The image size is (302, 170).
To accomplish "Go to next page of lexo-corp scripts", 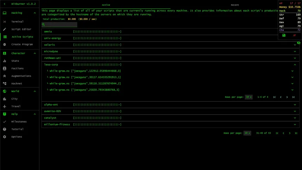I will coord(287,97).
